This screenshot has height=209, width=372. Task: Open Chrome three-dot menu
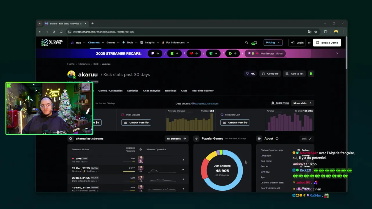point(343,32)
